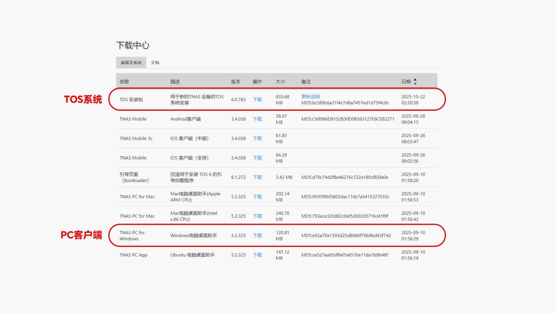Click the 操作 column header
This screenshot has width=556, height=313.
257,81
